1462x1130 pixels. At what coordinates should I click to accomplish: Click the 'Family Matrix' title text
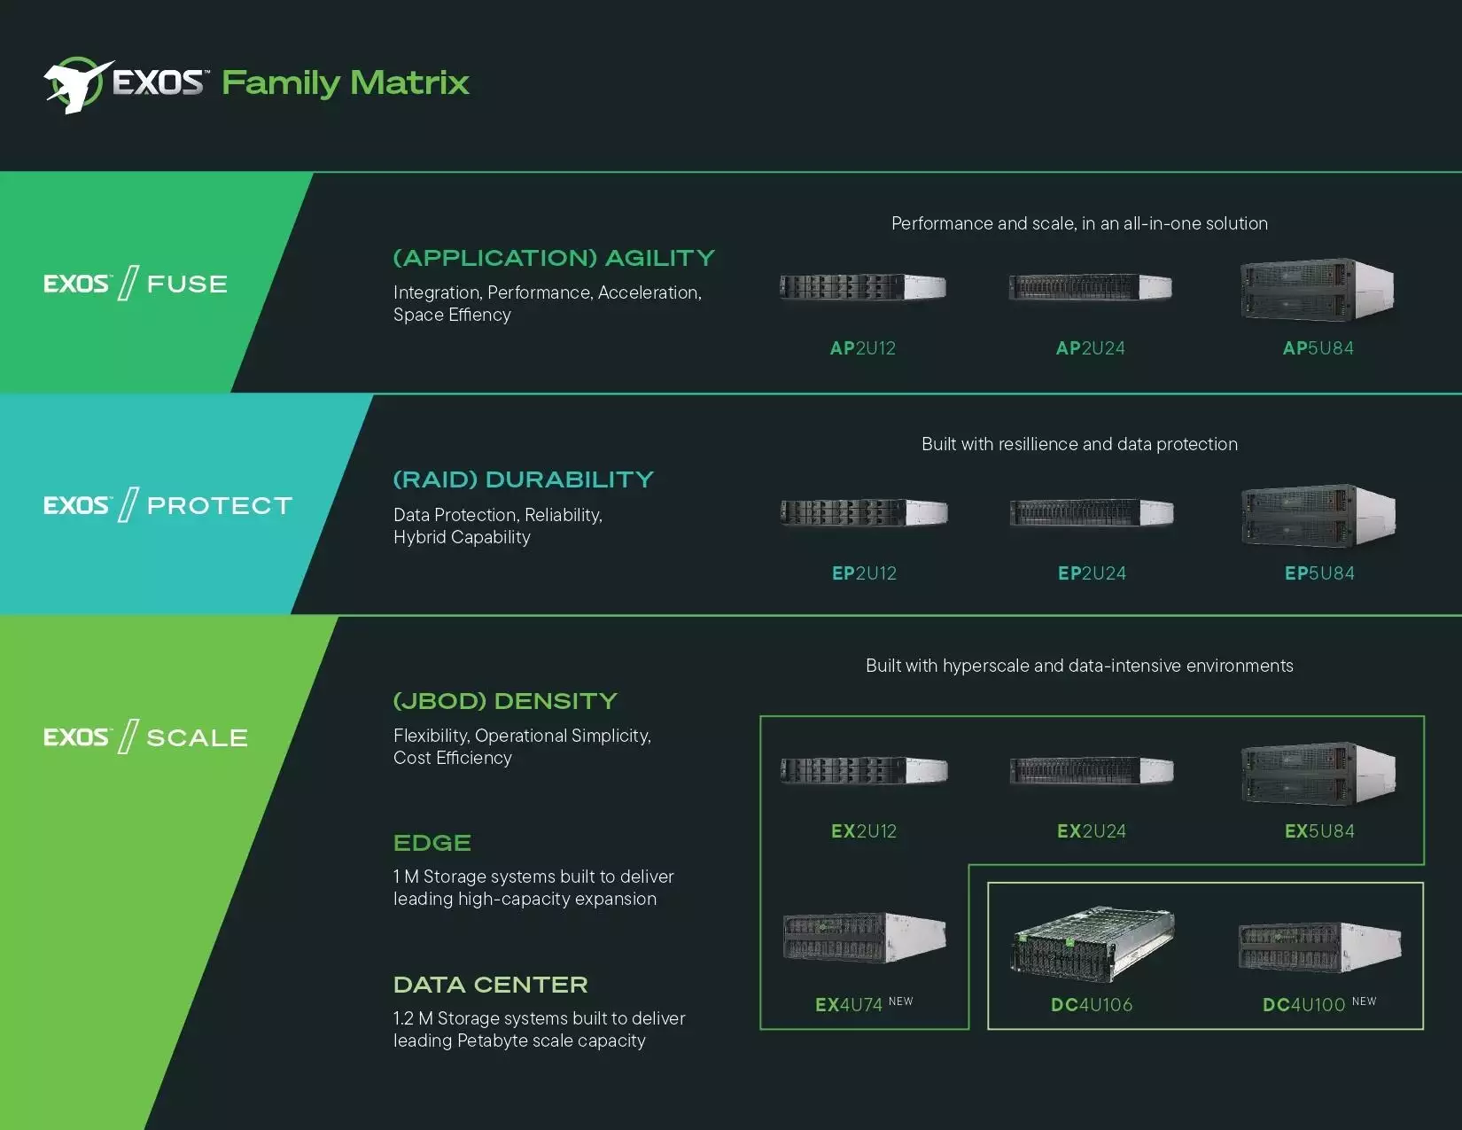(x=346, y=83)
